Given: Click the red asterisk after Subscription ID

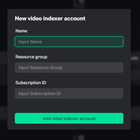Looking at the screenshot, I should point(48,82).
